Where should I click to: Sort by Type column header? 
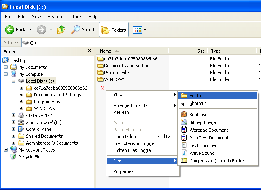point(232,51)
